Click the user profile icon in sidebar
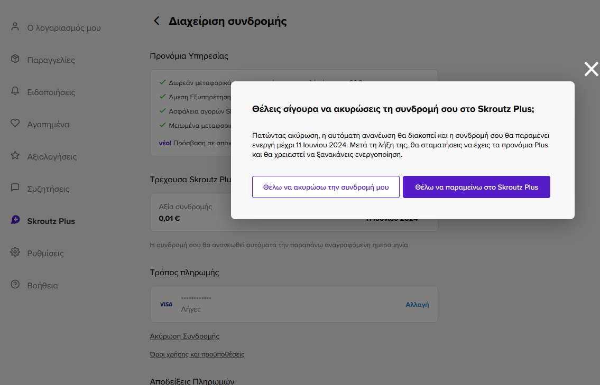Screen dimensions: 600x385 coord(15,27)
